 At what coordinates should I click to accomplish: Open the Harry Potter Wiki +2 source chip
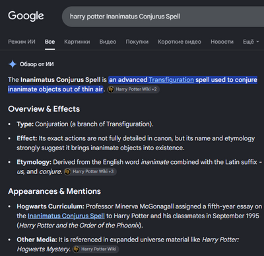[x=133, y=89]
